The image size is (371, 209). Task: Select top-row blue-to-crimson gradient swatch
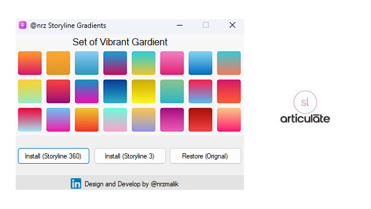point(115,63)
